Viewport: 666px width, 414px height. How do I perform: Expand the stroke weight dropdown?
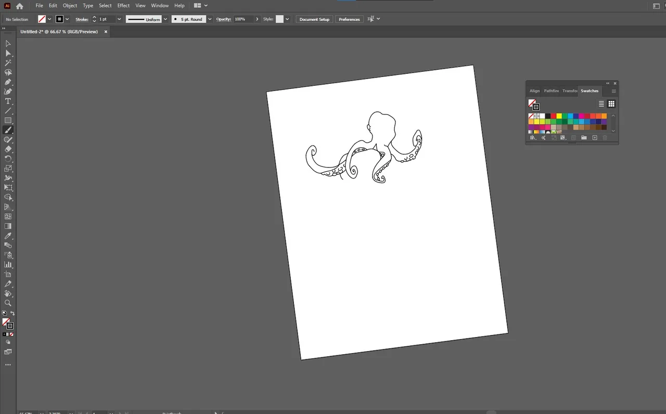[119, 19]
